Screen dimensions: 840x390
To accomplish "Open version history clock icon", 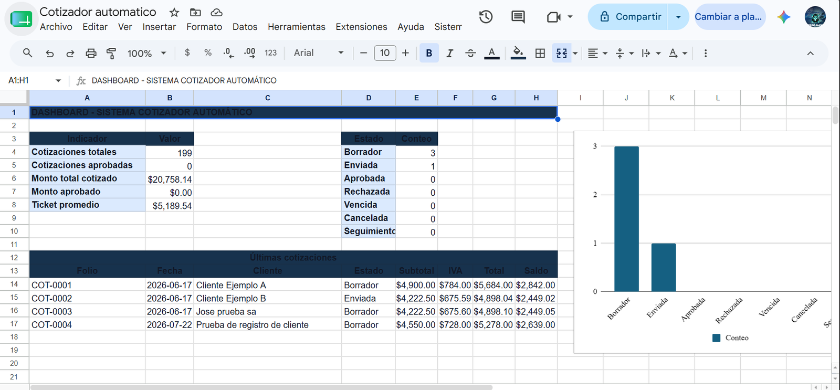I will click(x=486, y=17).
